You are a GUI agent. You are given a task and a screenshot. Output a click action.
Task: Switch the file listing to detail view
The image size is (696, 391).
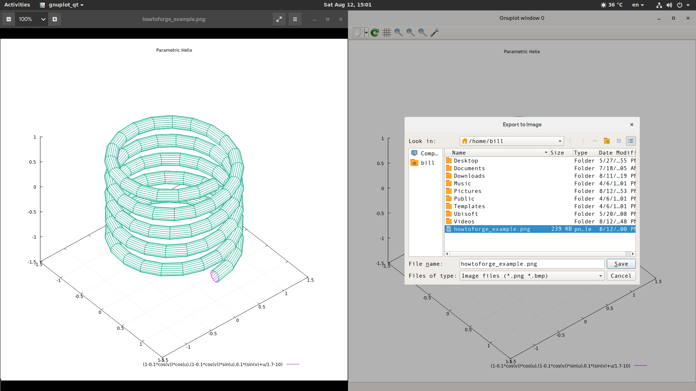[631, 141]
